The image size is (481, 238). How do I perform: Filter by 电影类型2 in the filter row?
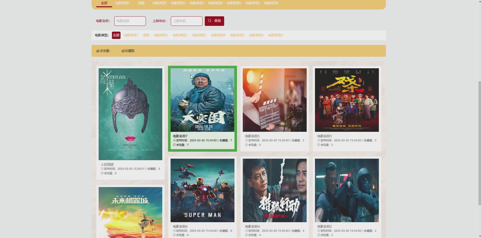click(x=199, y=35)
